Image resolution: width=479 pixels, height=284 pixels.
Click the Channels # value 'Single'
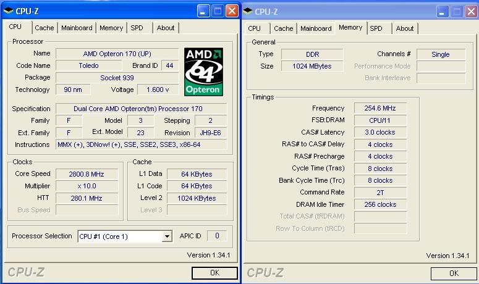tap(441, 54)
